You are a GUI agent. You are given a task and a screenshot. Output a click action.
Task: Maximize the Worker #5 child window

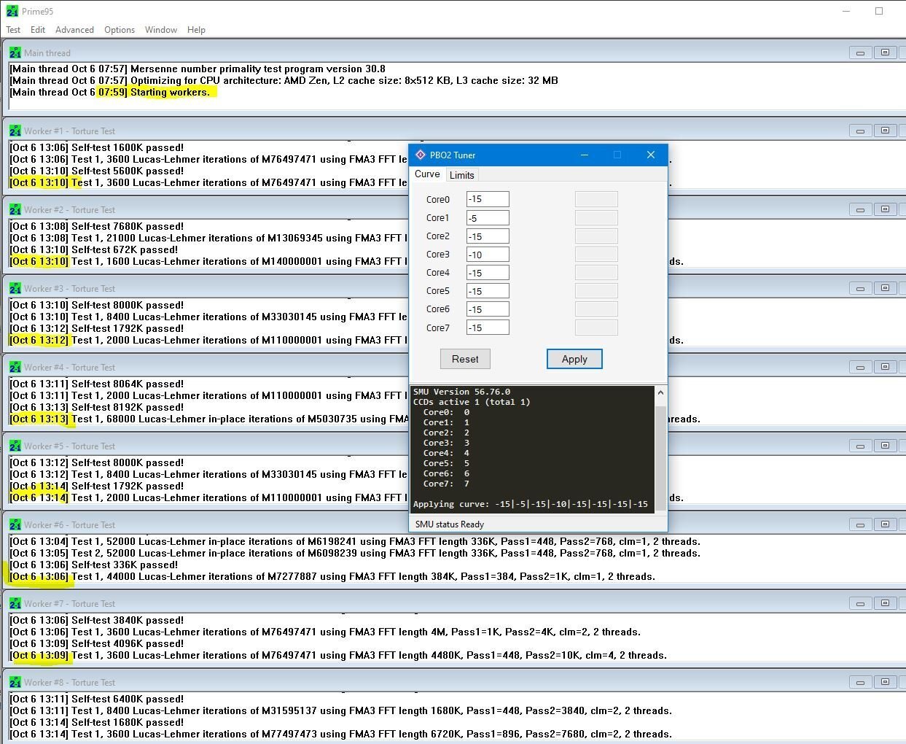pos(885,446)
